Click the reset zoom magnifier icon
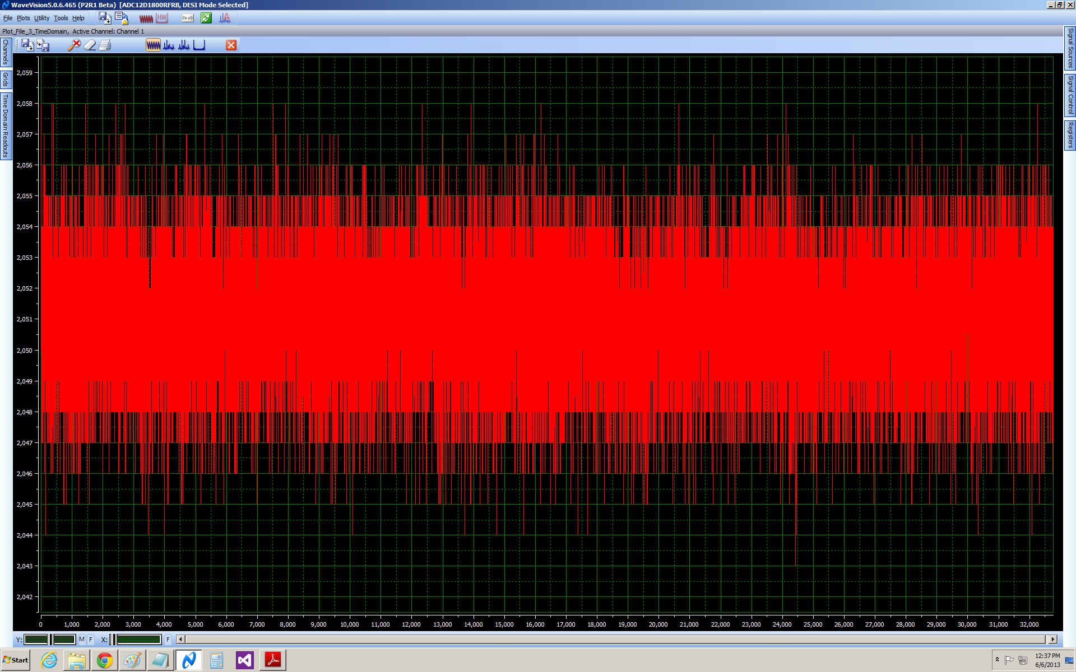The width and height of the screenshot is (1076, 672). pyautogui.click(x=74, y=45)
